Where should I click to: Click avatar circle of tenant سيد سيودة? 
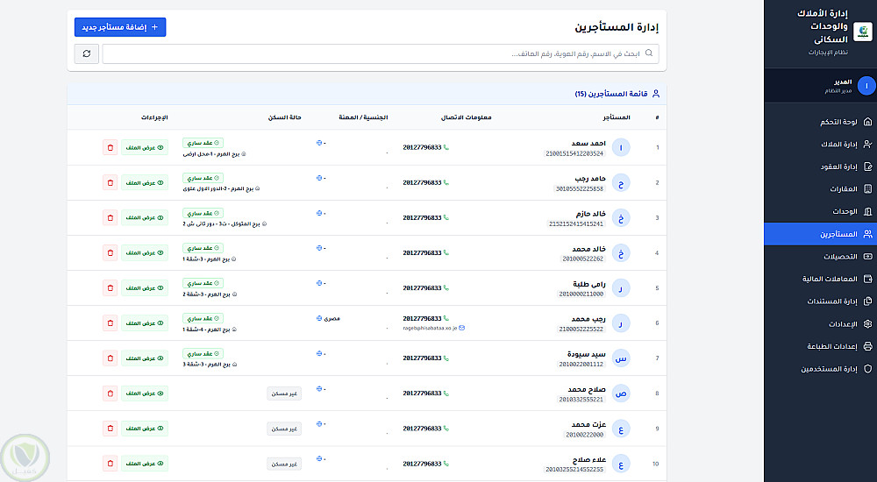pyautogui.click(x=621, y=358)
